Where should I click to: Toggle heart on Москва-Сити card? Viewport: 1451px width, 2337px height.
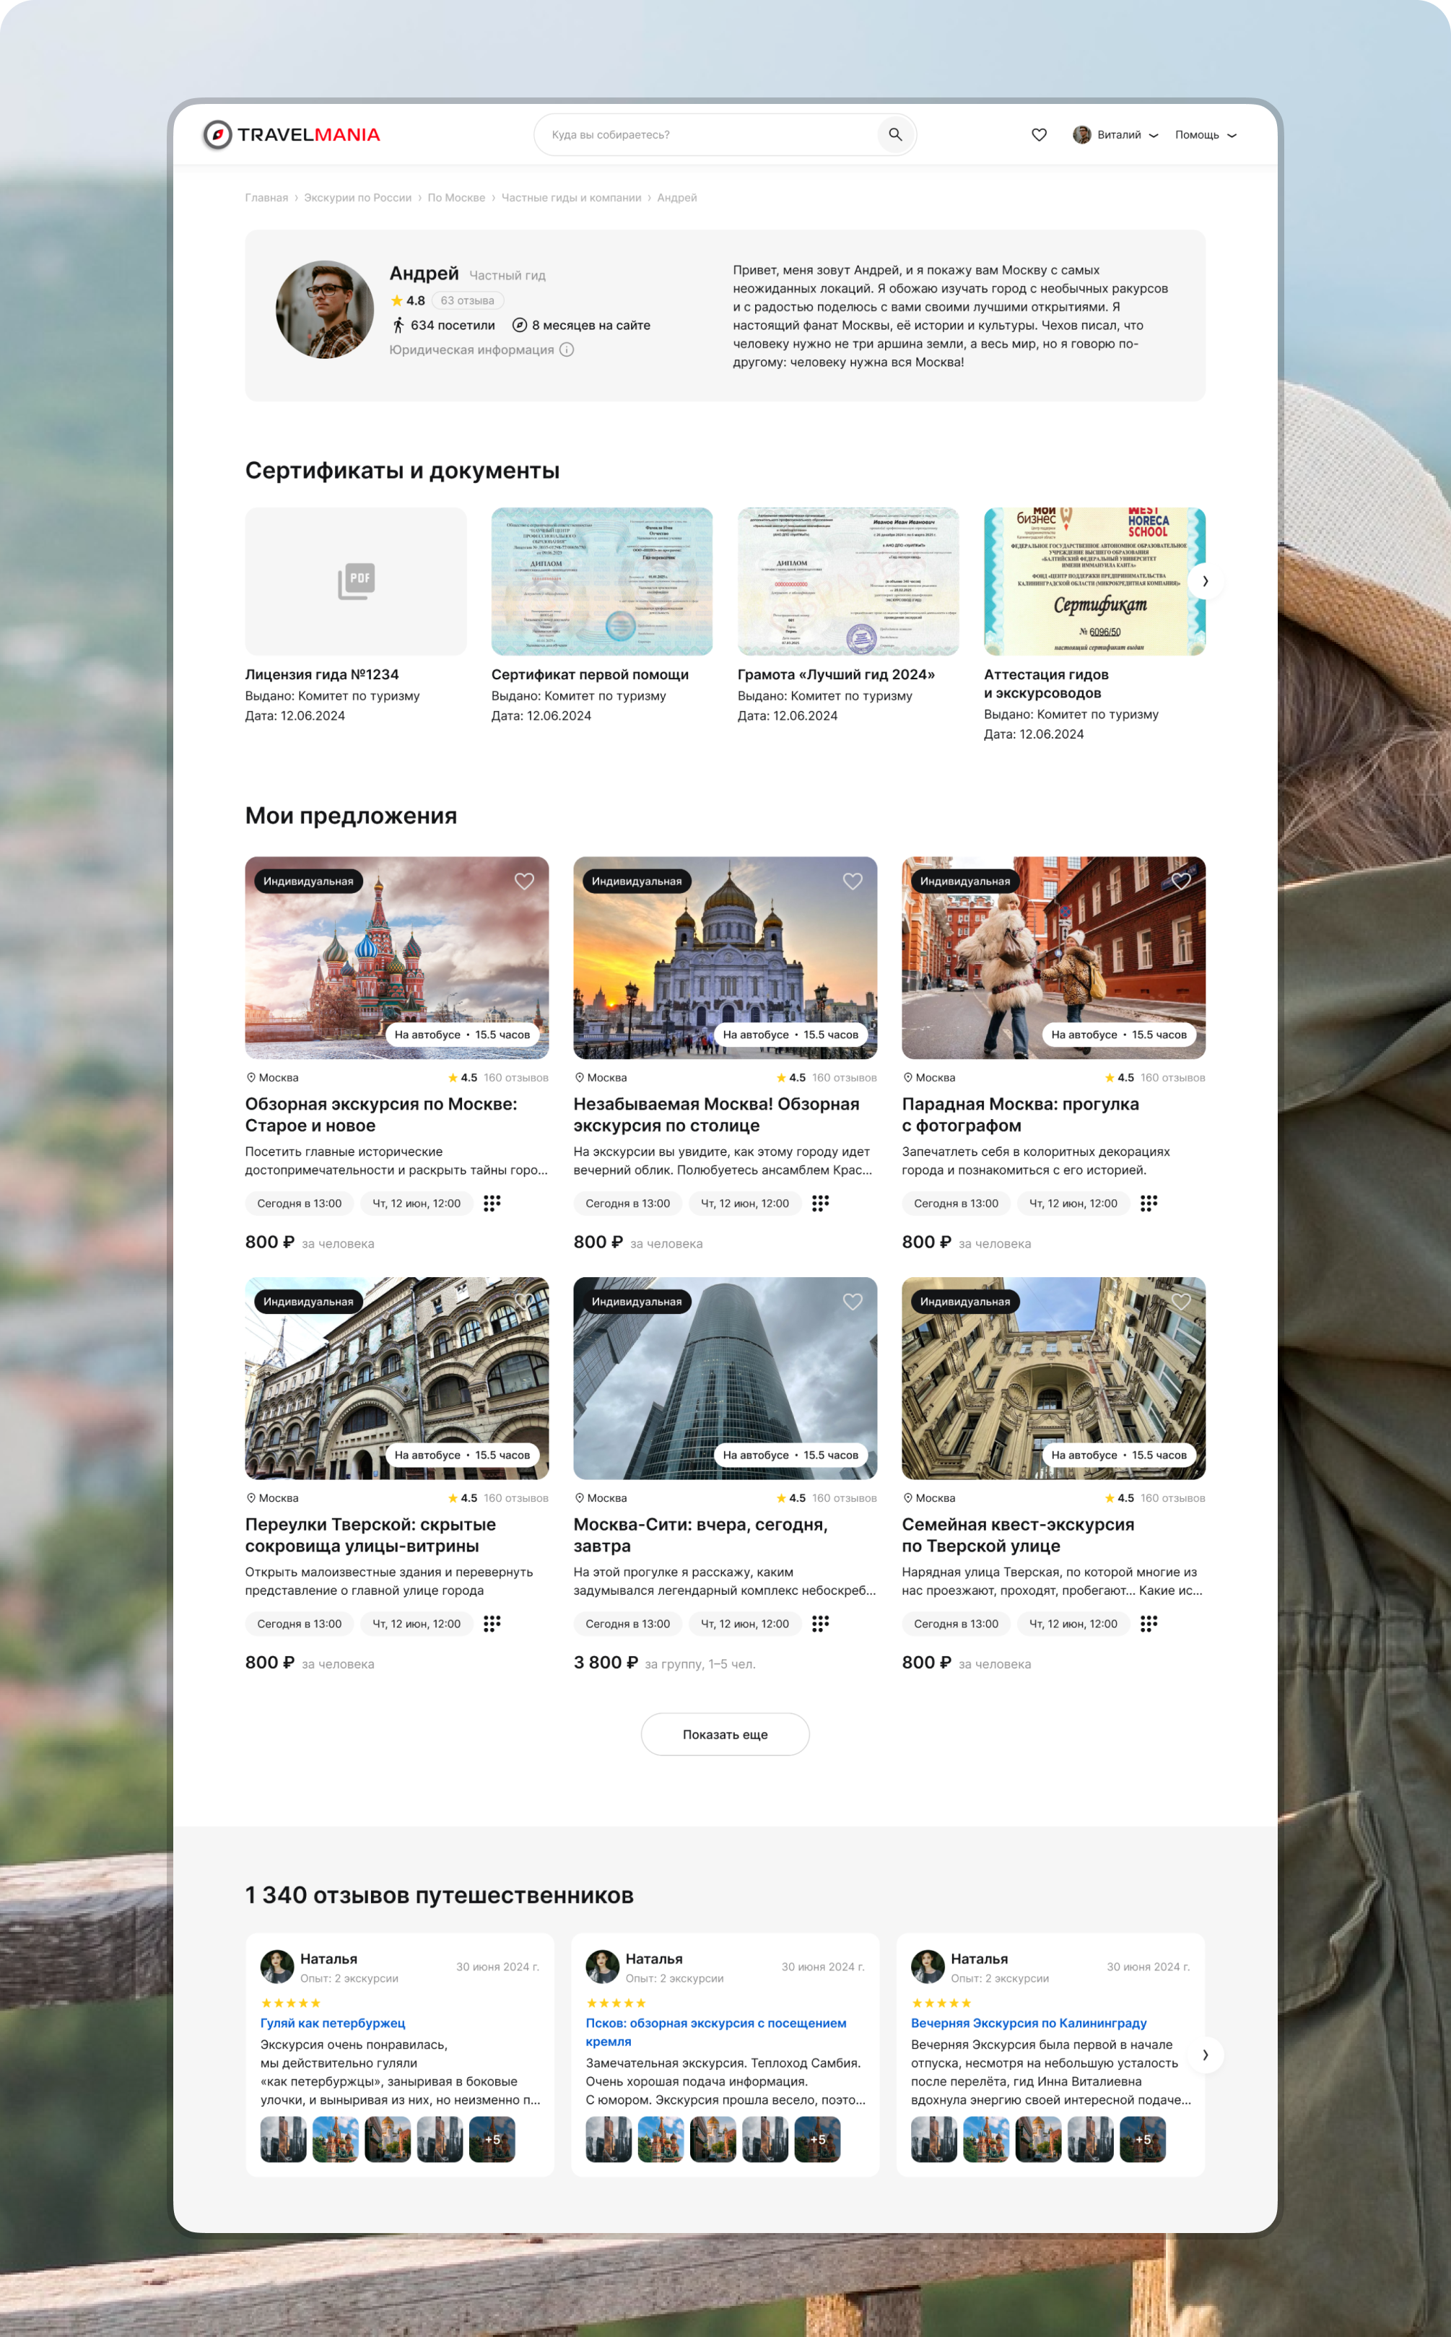pos(852,1302)
